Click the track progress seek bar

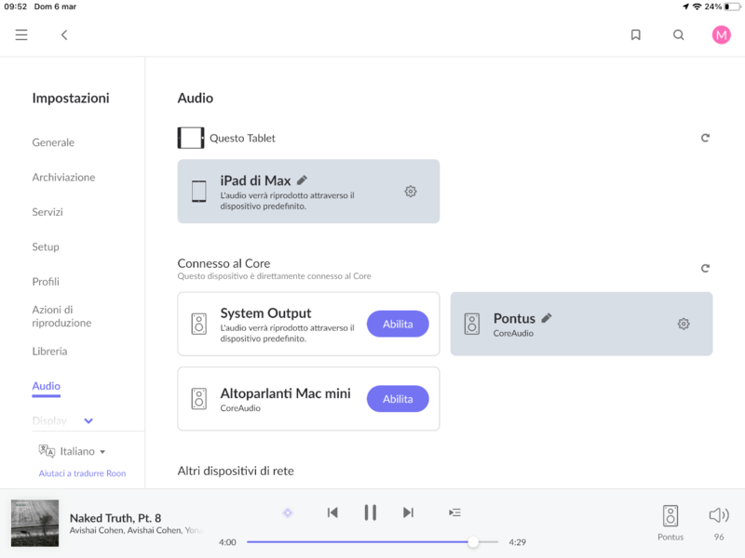coord(372,542)
